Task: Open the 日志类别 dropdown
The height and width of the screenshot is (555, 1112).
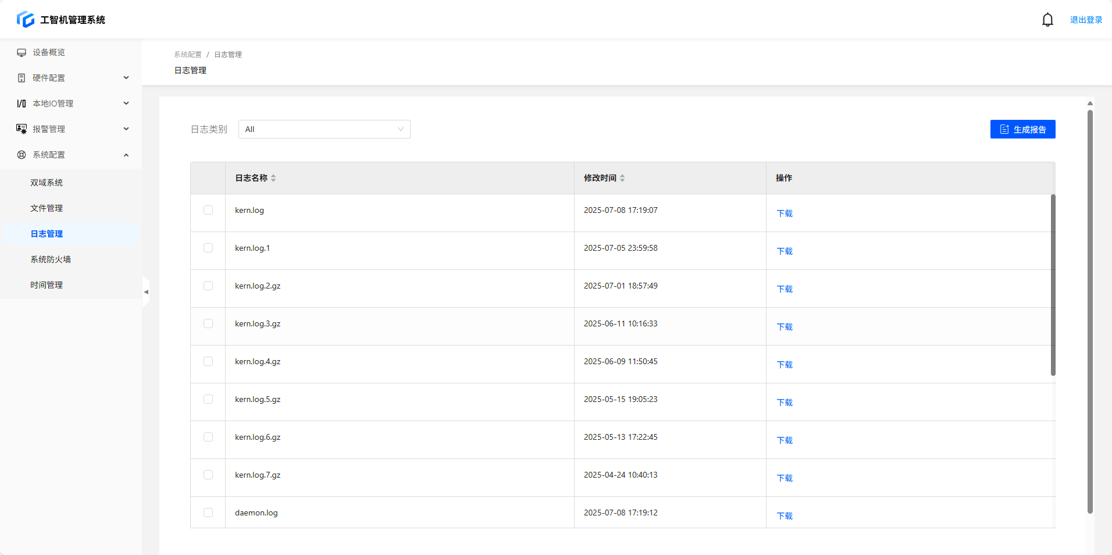Action: tap(324, 129)
